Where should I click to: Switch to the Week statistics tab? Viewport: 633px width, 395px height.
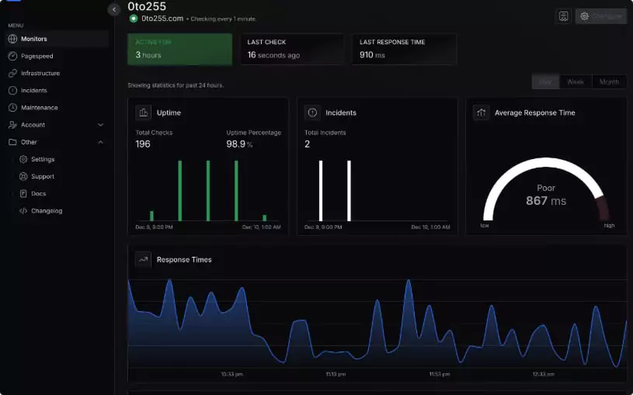576,82
